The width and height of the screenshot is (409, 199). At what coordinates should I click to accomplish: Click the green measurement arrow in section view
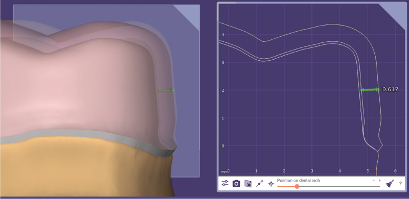point(370,90)
